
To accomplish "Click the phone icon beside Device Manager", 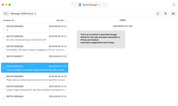I will (80, 5).
